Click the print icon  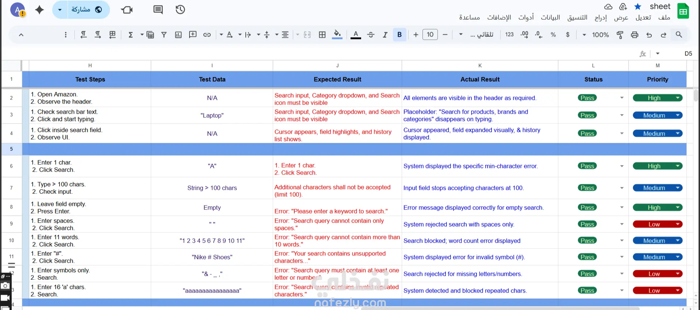[635, 35]
